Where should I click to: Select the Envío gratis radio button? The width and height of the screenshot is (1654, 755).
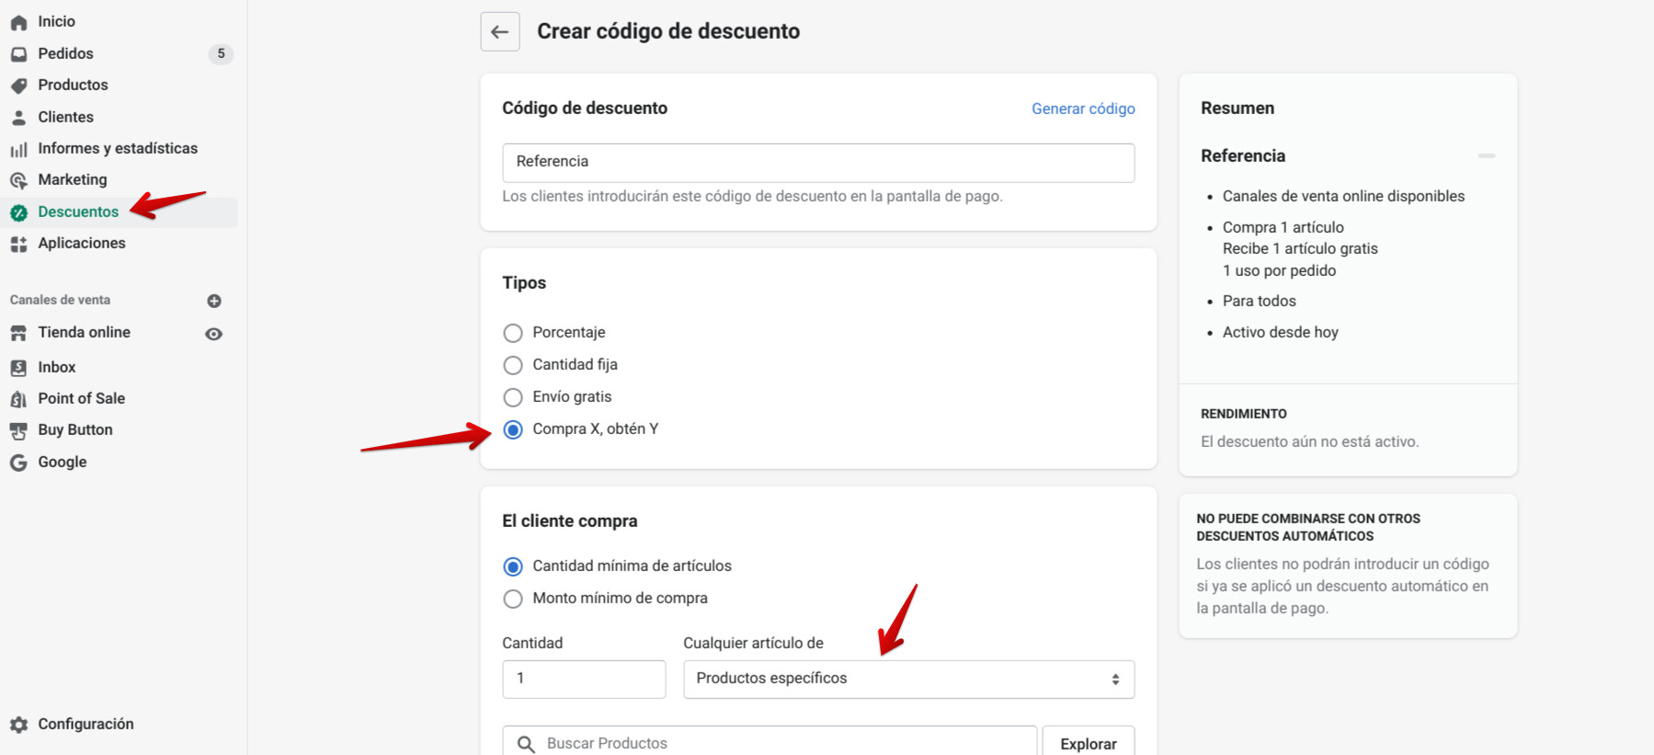pyautogui.click(x=513, y=397)
